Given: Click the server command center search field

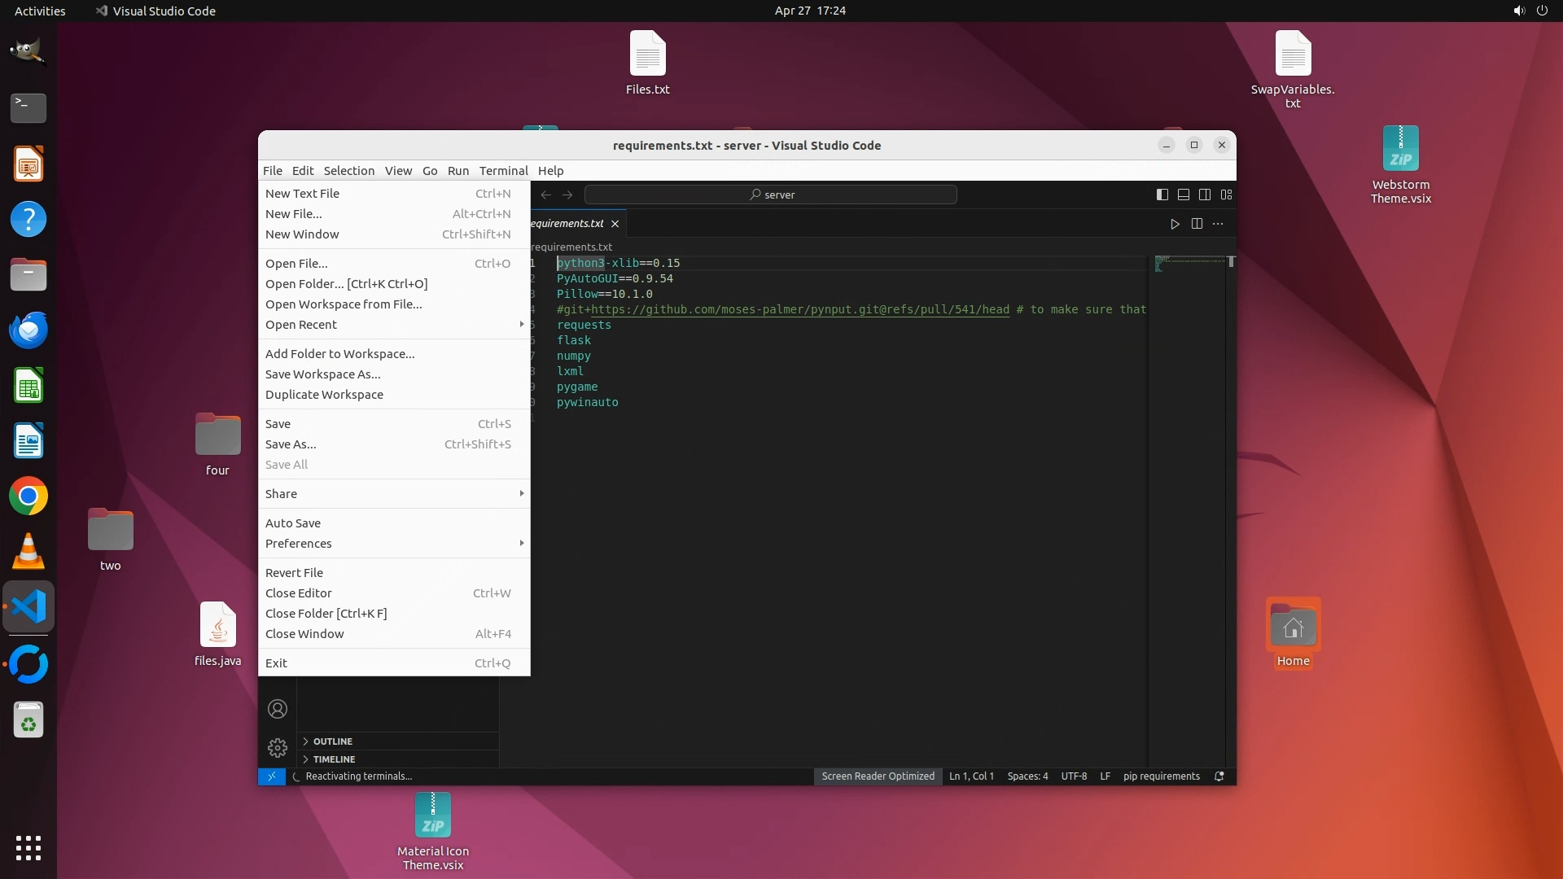Looking at the screenshot, I should (771, 195).
